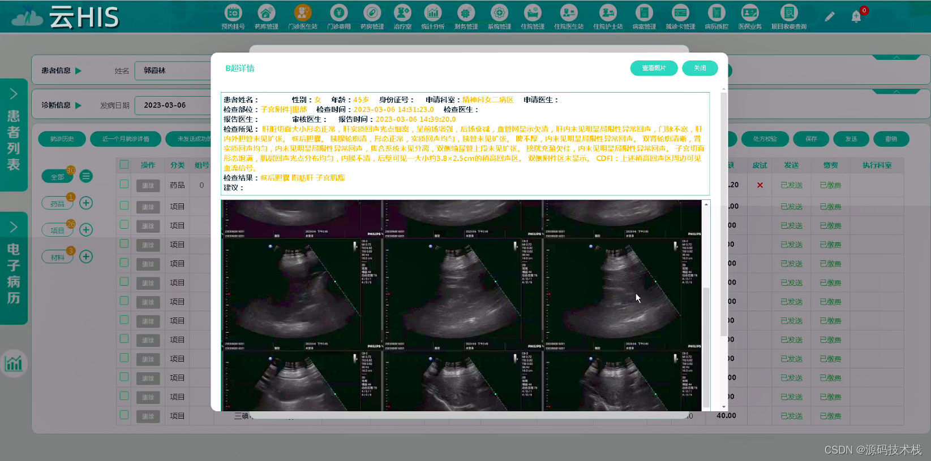
Task: Open 项目收费查询 module icon
Action: 789,16
